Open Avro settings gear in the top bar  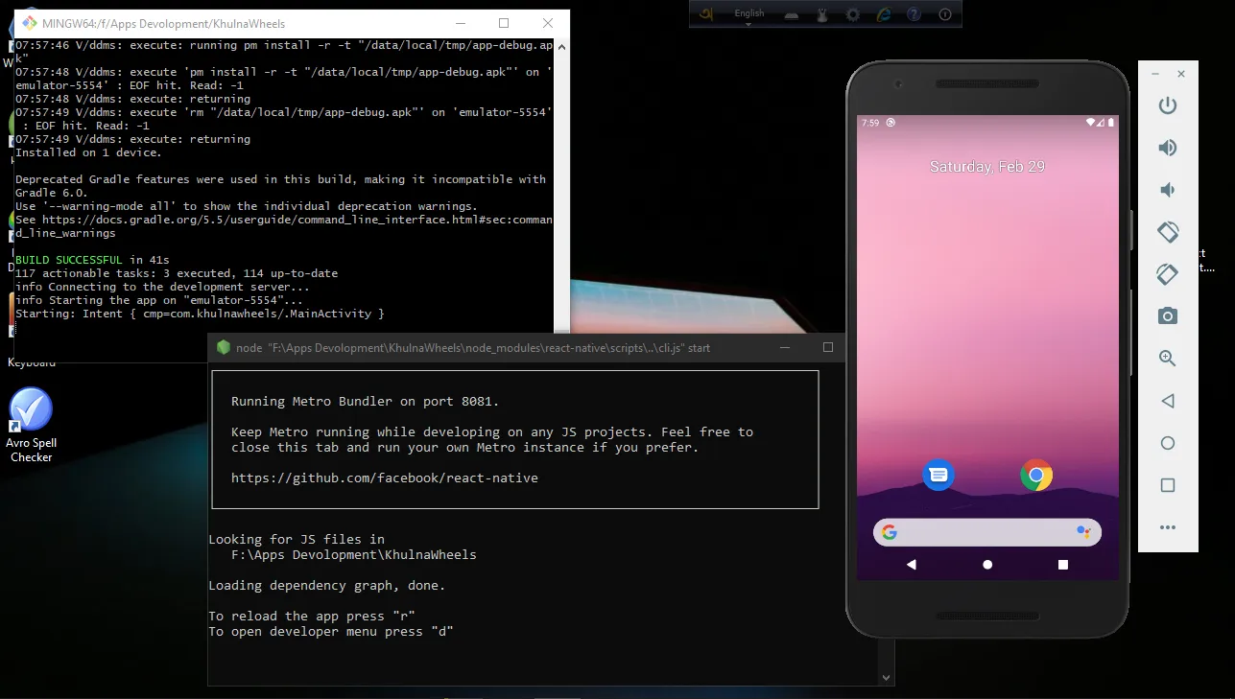852,14
